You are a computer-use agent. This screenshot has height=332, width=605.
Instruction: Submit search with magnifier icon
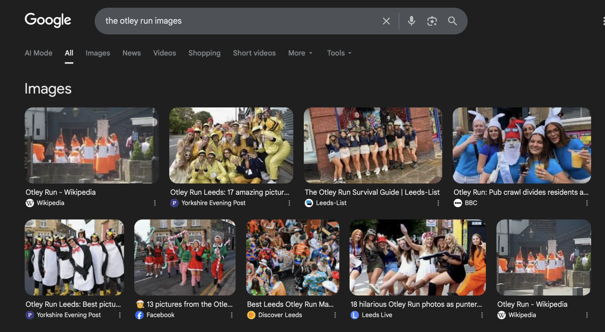click(x=452, y=21)
